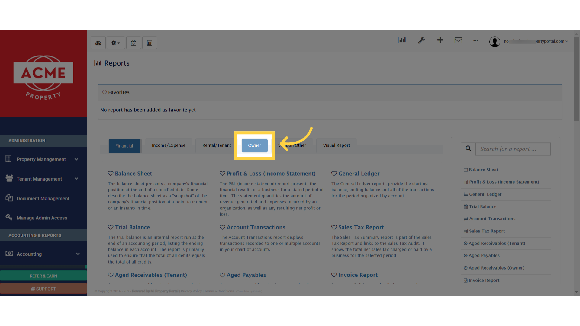Click the user avatar image

click(495, 42)
